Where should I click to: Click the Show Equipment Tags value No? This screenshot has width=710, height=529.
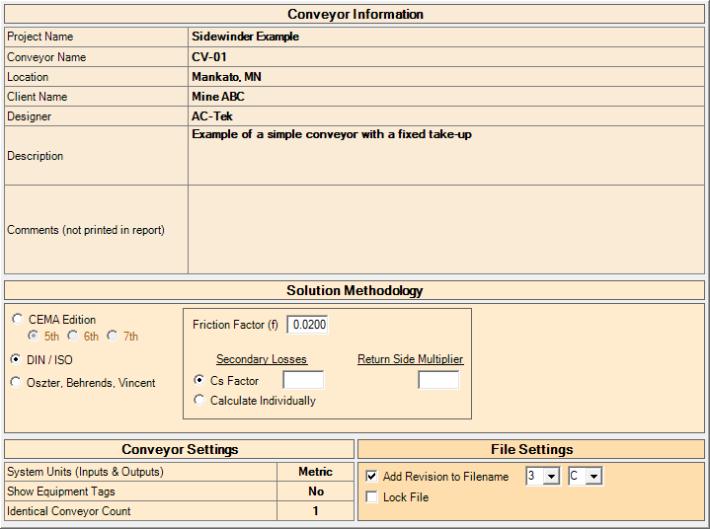pyautogui.click(x=315, y=491)
